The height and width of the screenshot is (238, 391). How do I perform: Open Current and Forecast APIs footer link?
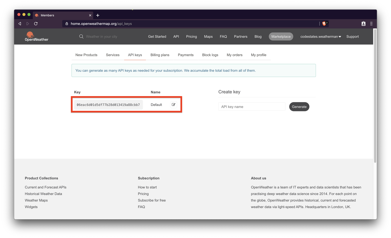point(46,187)
